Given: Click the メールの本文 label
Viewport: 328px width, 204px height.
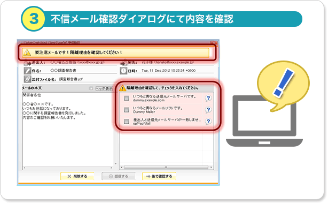Looking at the screenshot, I should 32,88.
